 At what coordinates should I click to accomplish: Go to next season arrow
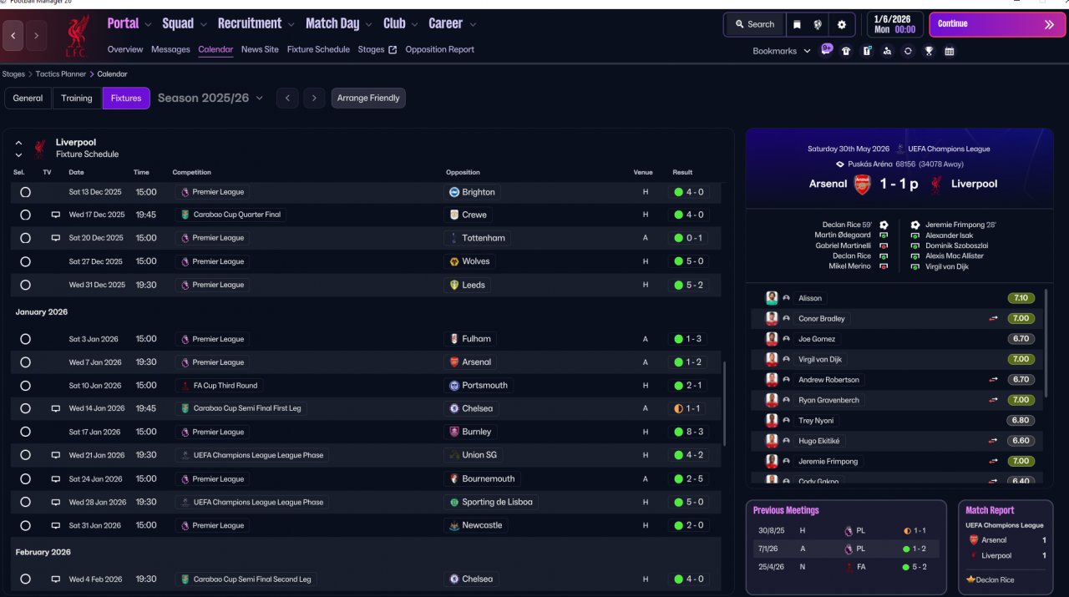314,99
